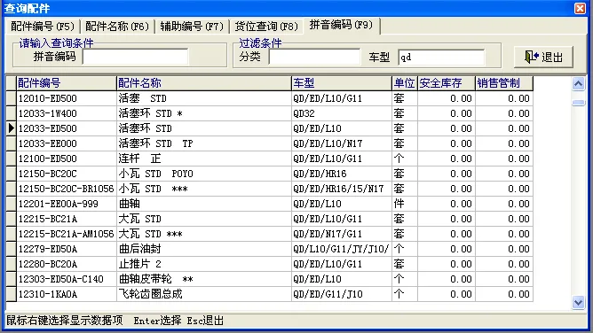Image resolution: width=593 pixels, height=333 pixels.
Task: Click vehicle model QD/ED/HR16/15/N17
Action: pyautogui.click(x=338, y=189)
